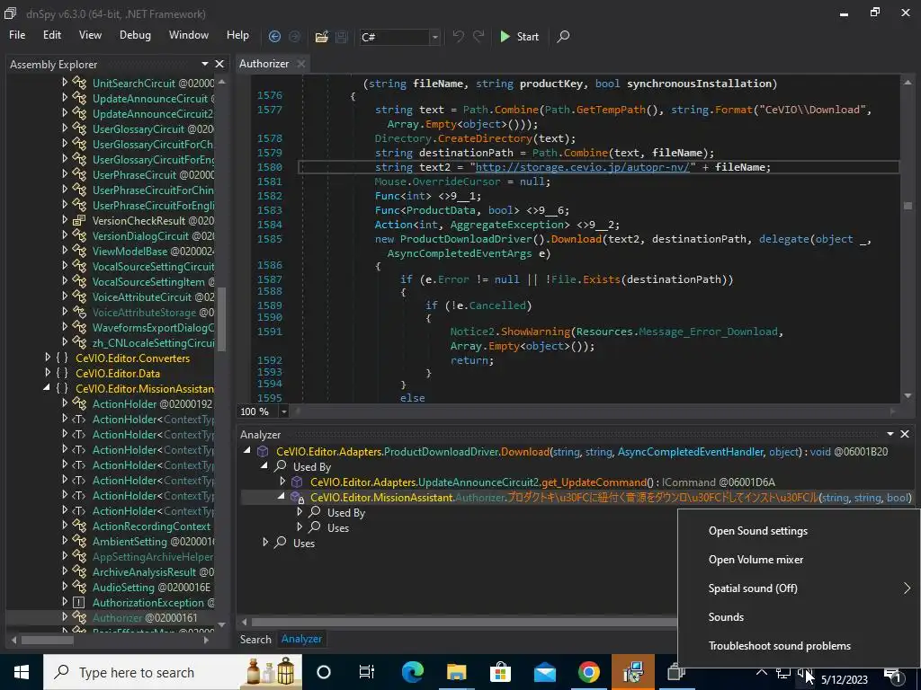This screenshot has width=921, height=690.
Task: Navigate backward with the blue back arrow
Action: click(x=274, y=36)
